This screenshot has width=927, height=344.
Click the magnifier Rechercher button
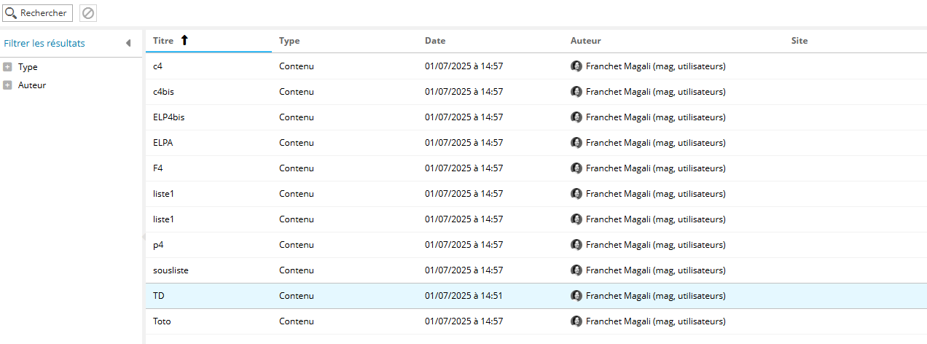pyautogui.click(x=38, y=13)
